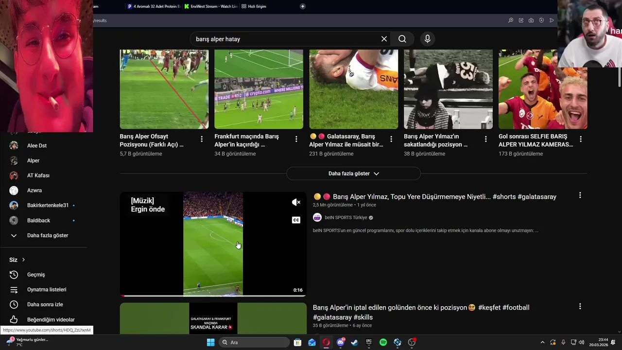Click the Opera send/flow arrow icon
The width and height of the screenshot is (622, 350).
552,20
